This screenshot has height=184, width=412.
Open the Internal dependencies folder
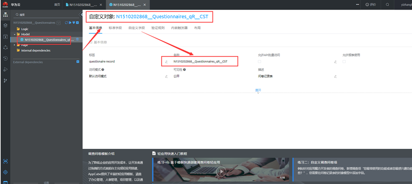[33, 50]
